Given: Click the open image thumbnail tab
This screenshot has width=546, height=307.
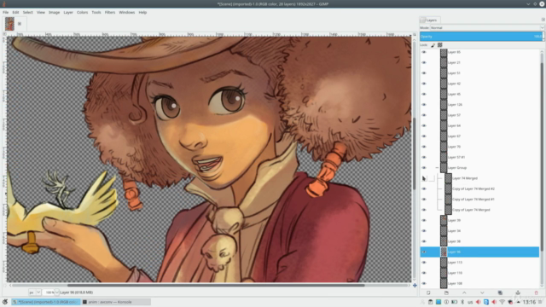Looking at the screenshot, I should coord(9,24).
